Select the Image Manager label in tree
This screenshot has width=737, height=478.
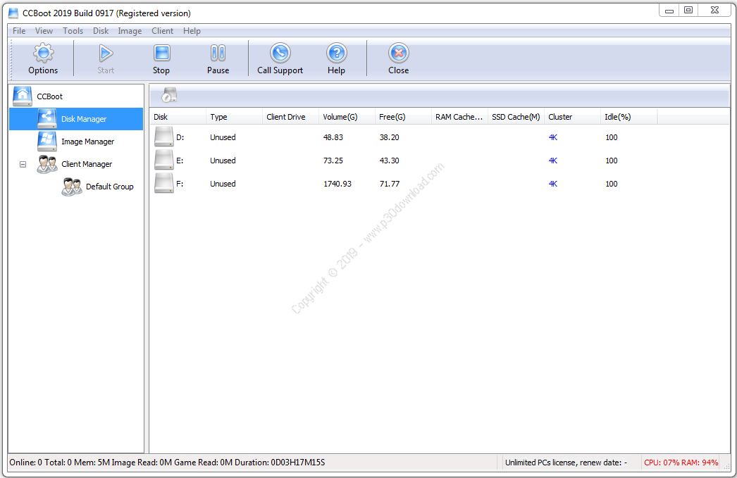point(87,141)
